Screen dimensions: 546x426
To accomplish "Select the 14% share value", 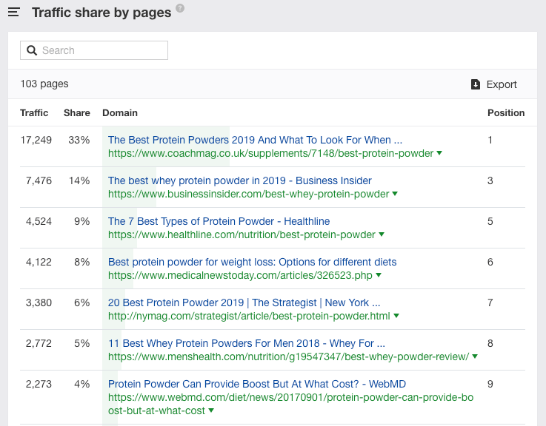I will [79, 180].
